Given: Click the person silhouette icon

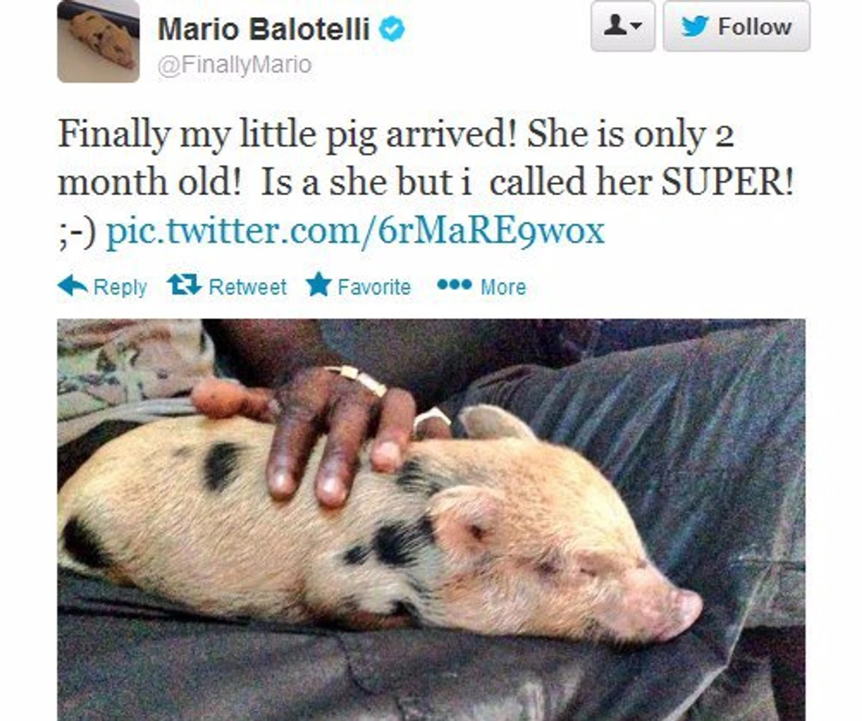Looking at the screenshot, I should 615,25.
